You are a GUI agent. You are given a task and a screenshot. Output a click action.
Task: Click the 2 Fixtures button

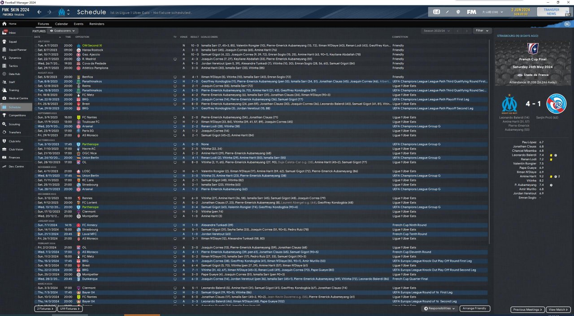pyautogui.click(x=45, y=309)
